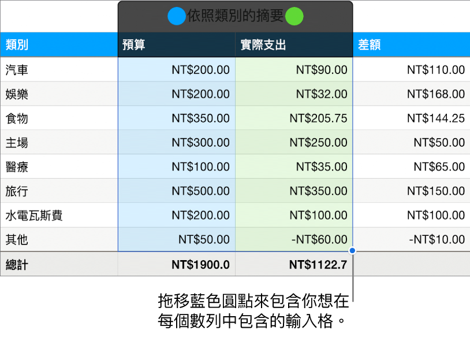Select the 實際支出 column header

tap(294, 45)
